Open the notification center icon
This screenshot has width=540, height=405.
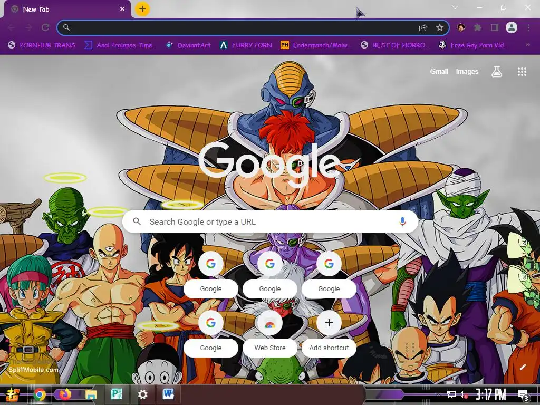523,395
